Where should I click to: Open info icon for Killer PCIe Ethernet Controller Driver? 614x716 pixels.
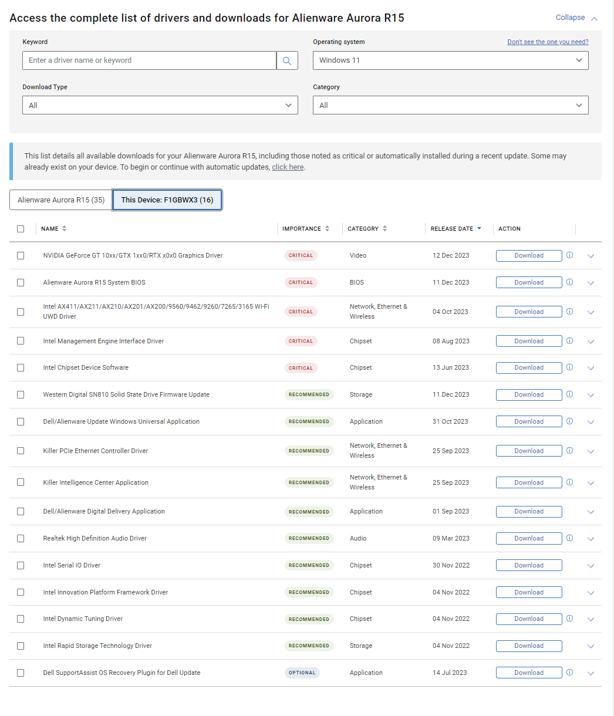[x=569, y=451]
